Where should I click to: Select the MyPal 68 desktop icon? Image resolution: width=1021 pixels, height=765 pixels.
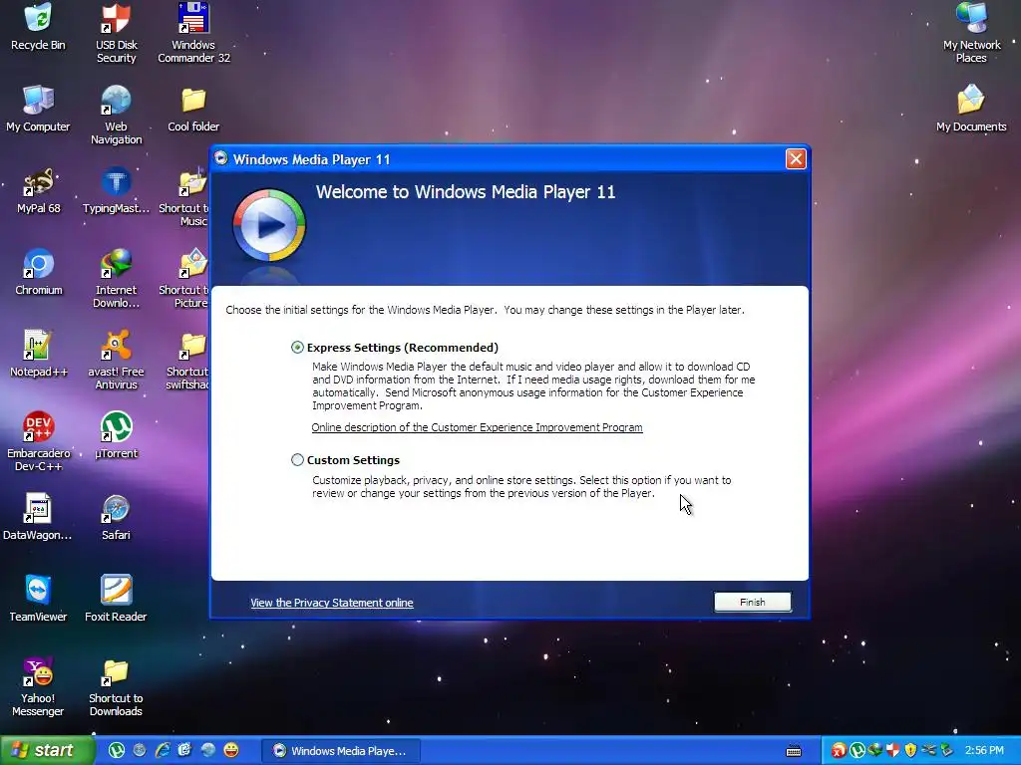point(38,190)
